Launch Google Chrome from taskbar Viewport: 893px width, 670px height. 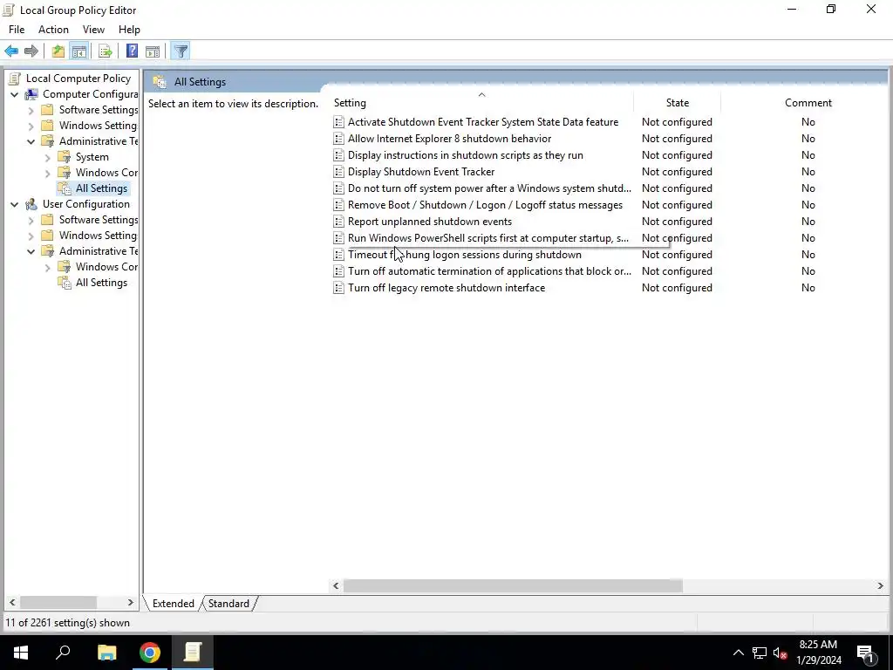(150, 653)
